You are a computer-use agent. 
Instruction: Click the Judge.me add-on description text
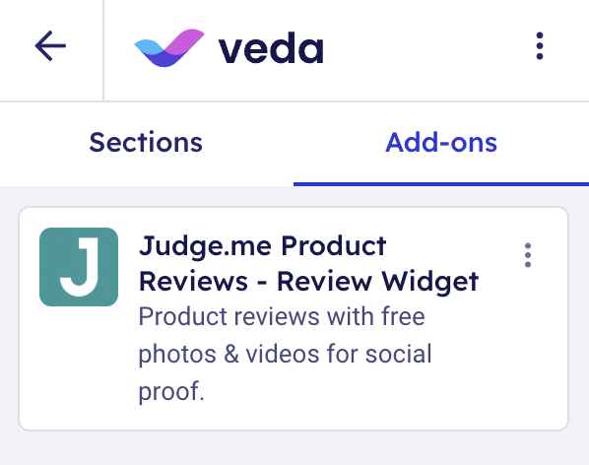(x=286, y=354)
